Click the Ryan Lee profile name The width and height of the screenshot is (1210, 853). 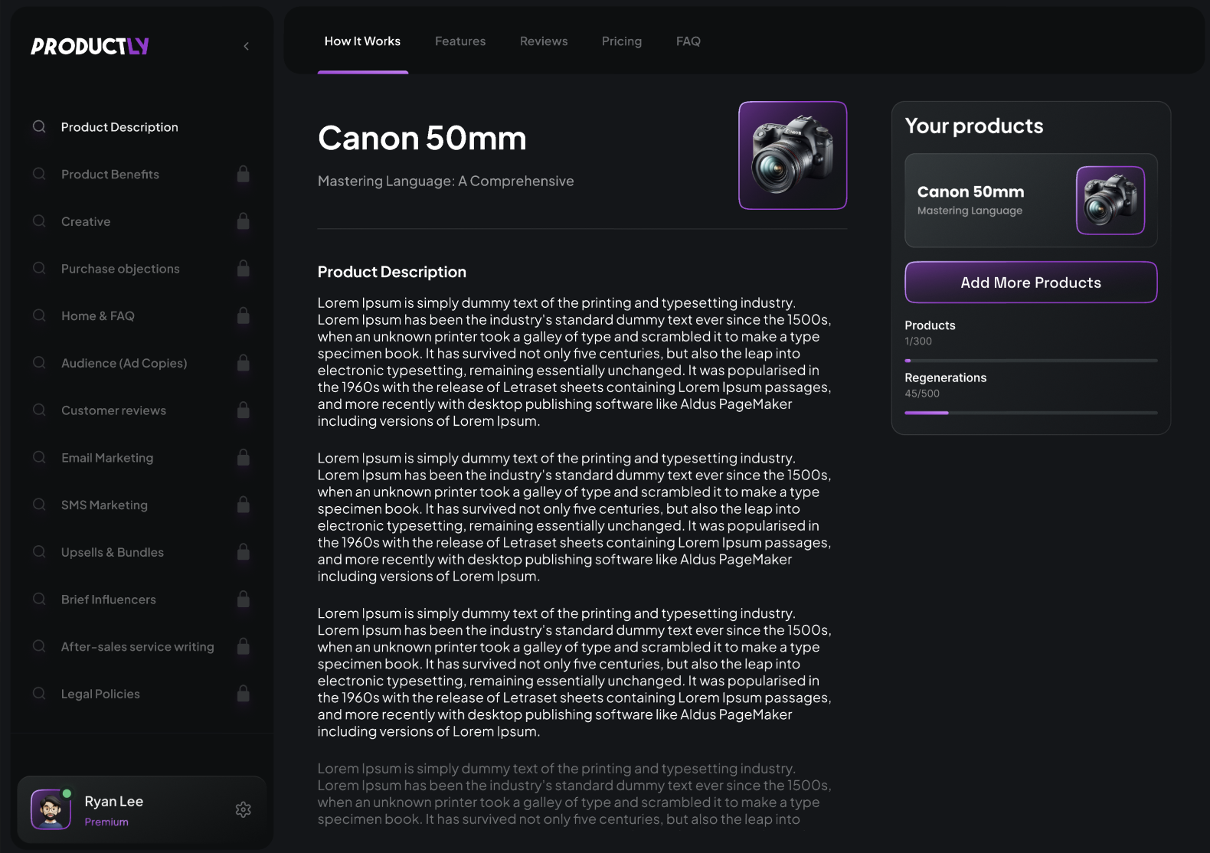114,802
